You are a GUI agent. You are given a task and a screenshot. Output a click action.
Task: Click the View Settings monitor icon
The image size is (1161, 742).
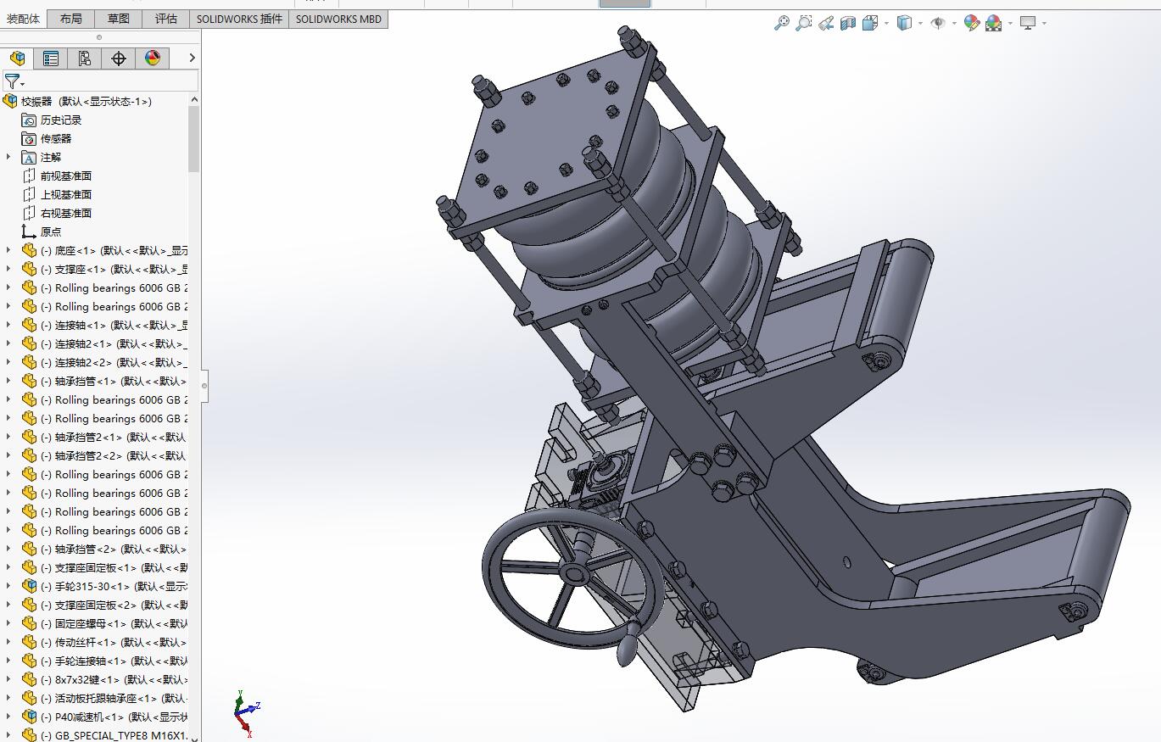click(x=1028, y=23)
